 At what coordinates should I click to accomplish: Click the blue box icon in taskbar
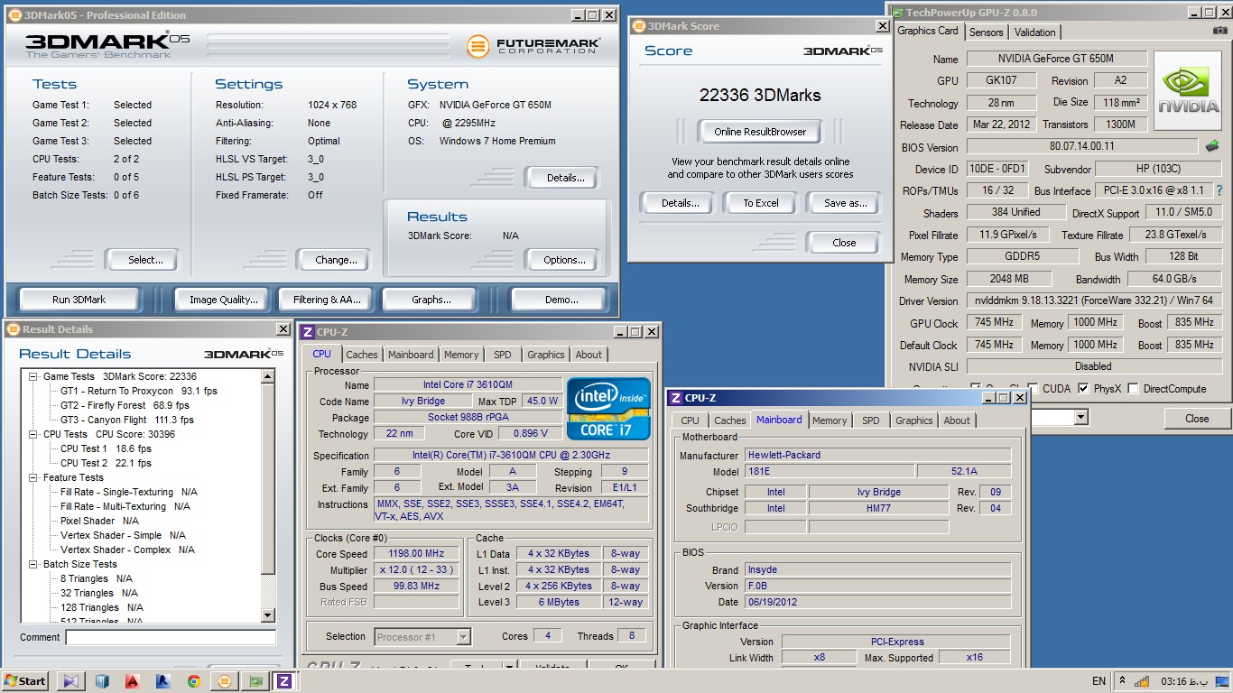pyautogui.click(x=102, y=681)
